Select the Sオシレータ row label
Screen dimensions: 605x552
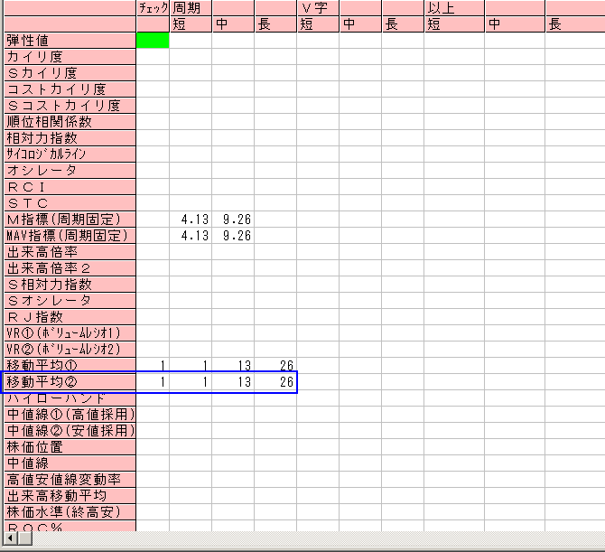[x=70, y=300]
